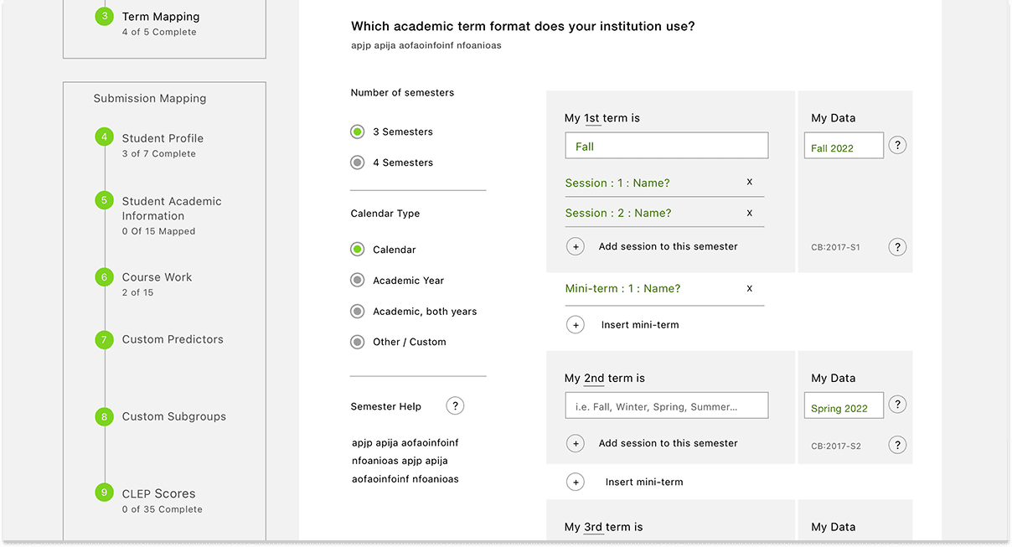Click Insert mini-term below Mini-term 1
1012x547 pixels.
(x=639, y=325)
